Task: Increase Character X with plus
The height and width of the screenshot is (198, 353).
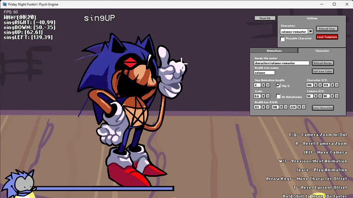Action: point(316,85)
